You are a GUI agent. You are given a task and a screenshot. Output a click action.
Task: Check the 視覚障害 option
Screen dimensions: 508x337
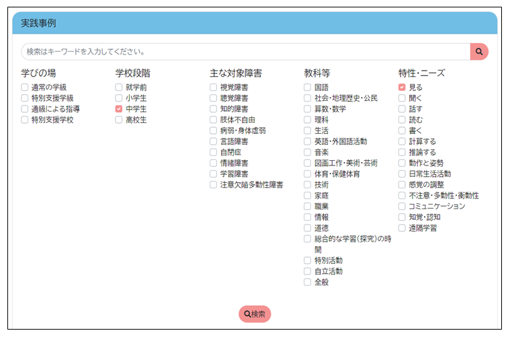coord(214,87)
